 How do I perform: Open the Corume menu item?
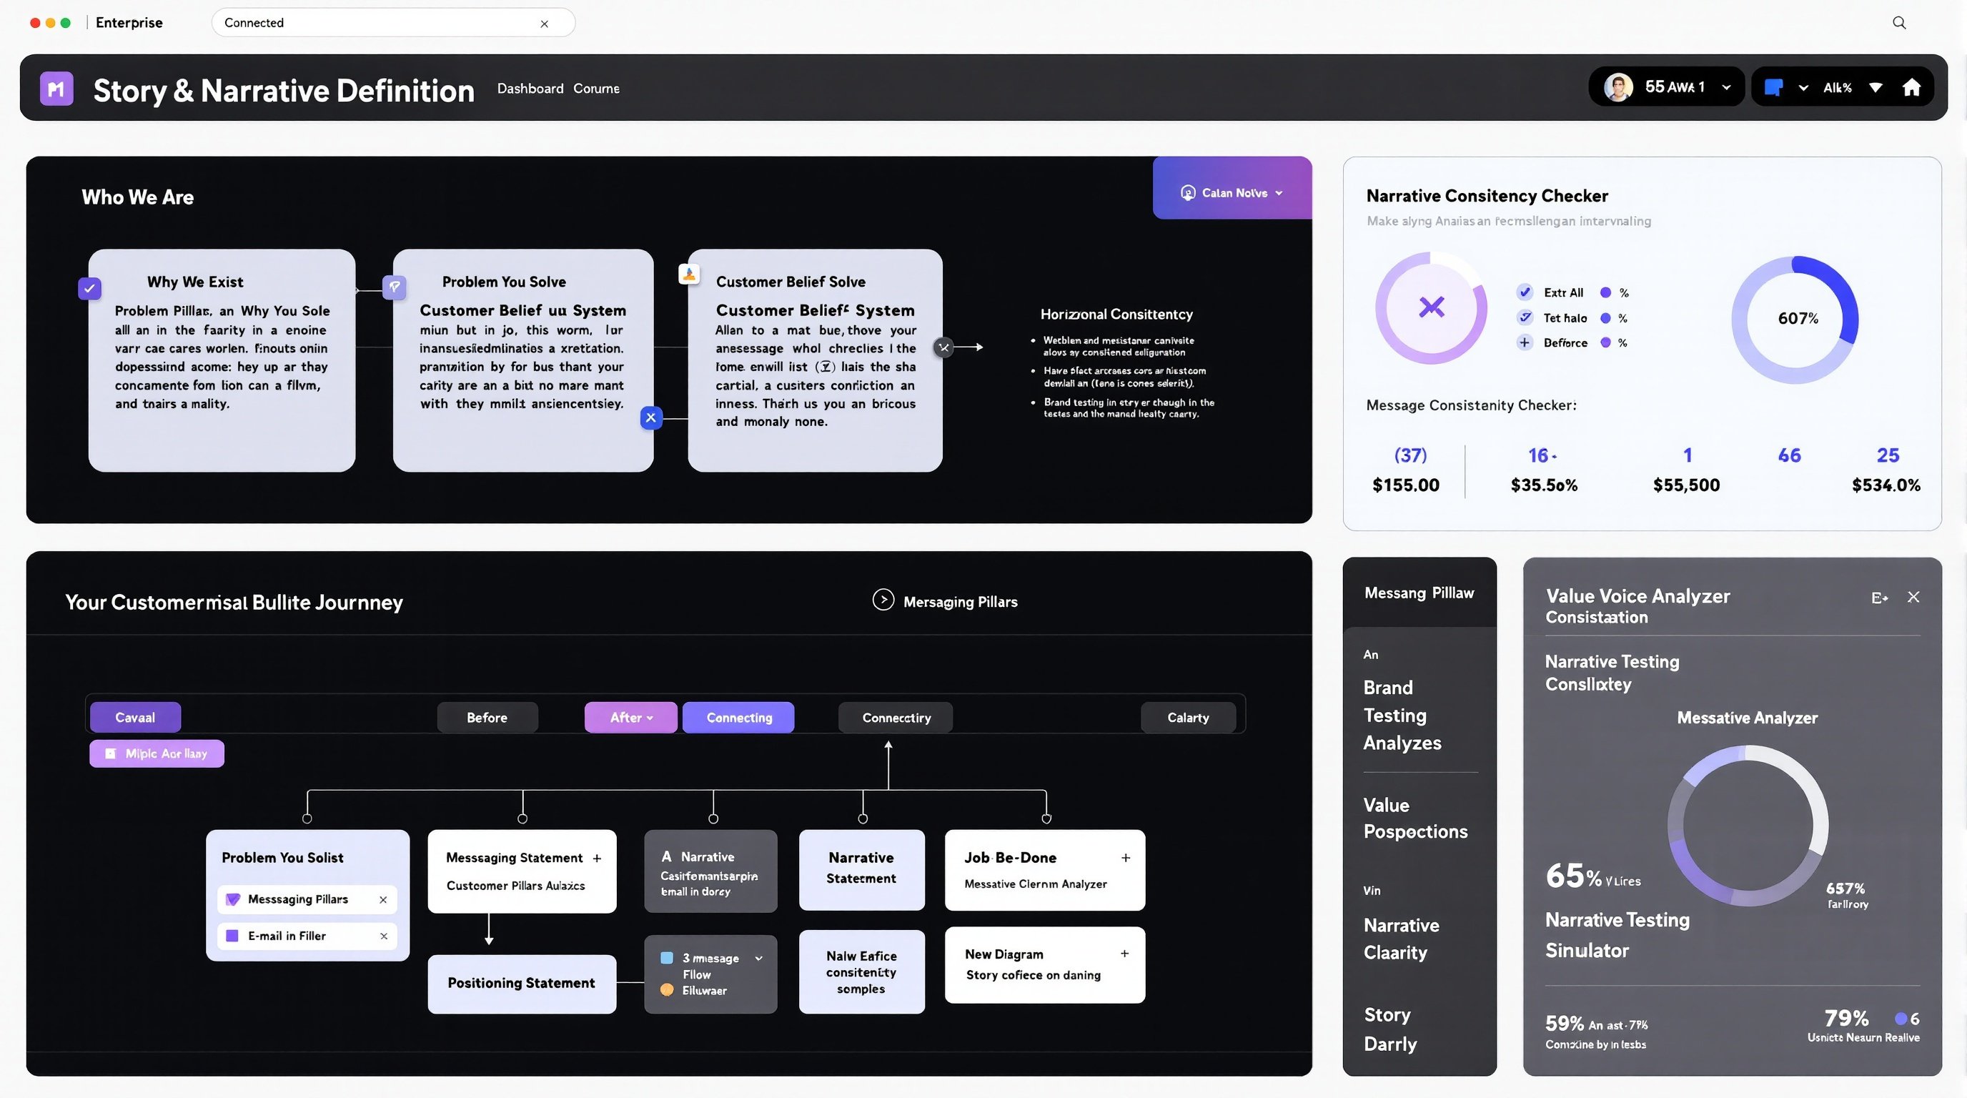click(595, 88)
